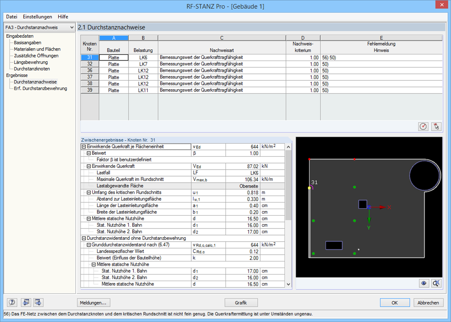
Task: Click Platte cell in row 31
Action: pos(114,58)
